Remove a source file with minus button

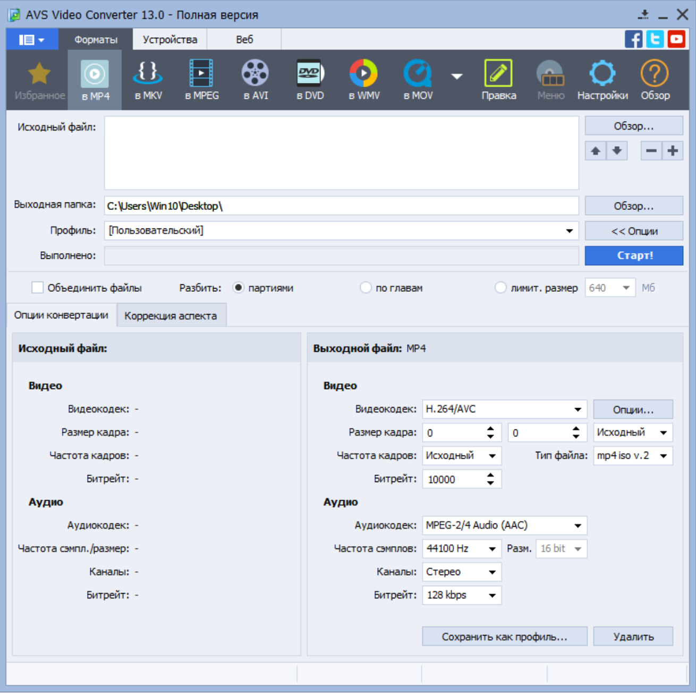[x=651, y=151]
